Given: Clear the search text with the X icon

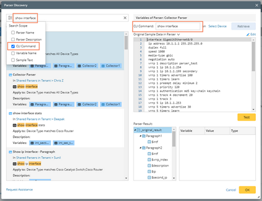Looking at the screenshot, I should [x=125, y=18].
